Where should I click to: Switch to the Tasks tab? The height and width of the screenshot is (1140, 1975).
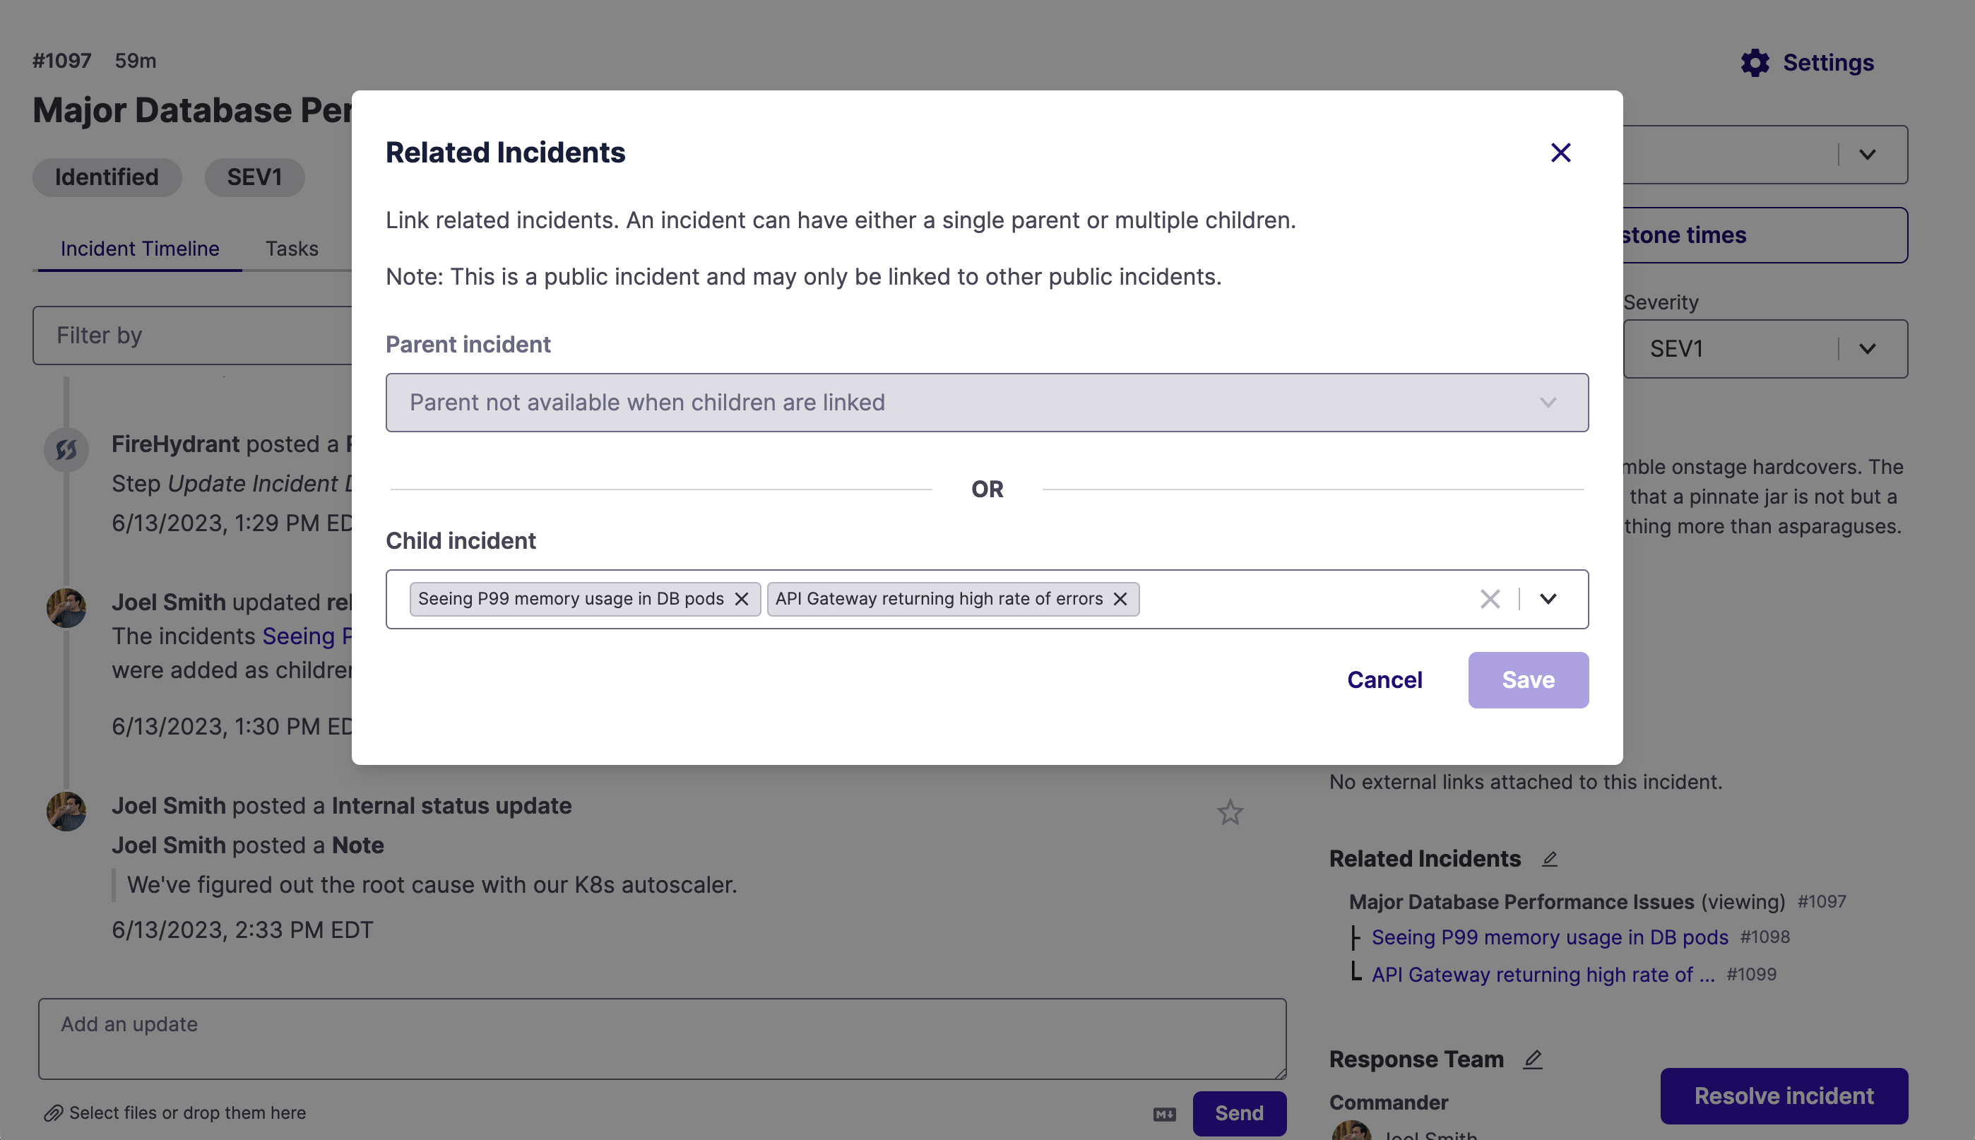(x=290, y=249)
